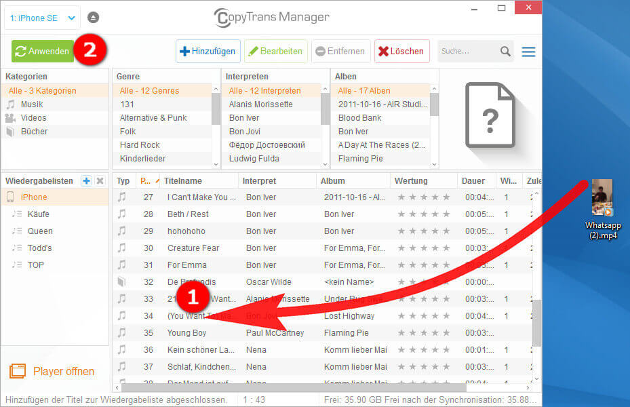Select the Bücher category

pos(55,132)
